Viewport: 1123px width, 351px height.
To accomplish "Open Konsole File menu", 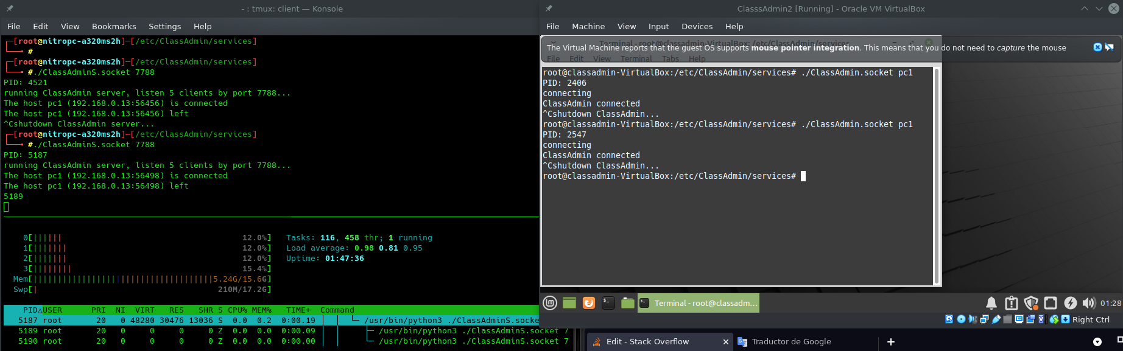I will (14, 26).
